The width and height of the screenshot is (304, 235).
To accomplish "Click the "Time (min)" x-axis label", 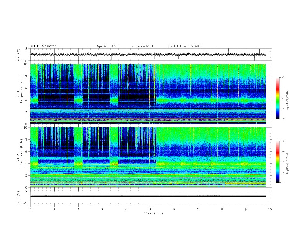I will (154, 213).
